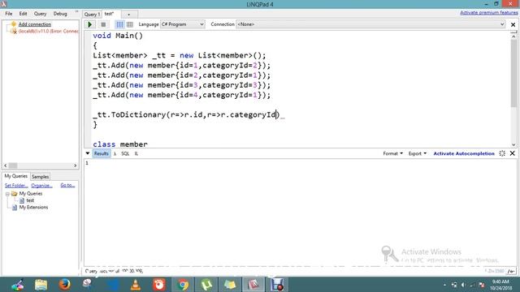
Task: Click the results panel spinner settings icon
Action: (x=502, y=153)
